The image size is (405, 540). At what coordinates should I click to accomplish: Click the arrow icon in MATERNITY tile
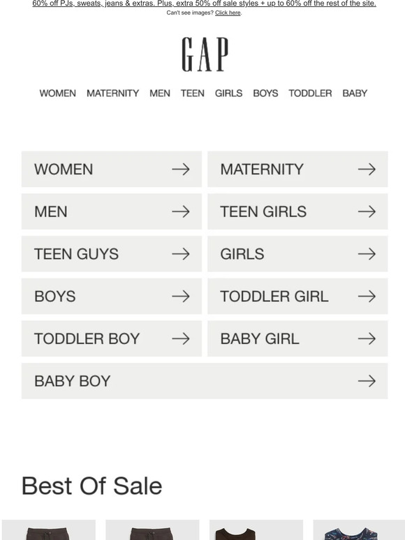point(367,169)
